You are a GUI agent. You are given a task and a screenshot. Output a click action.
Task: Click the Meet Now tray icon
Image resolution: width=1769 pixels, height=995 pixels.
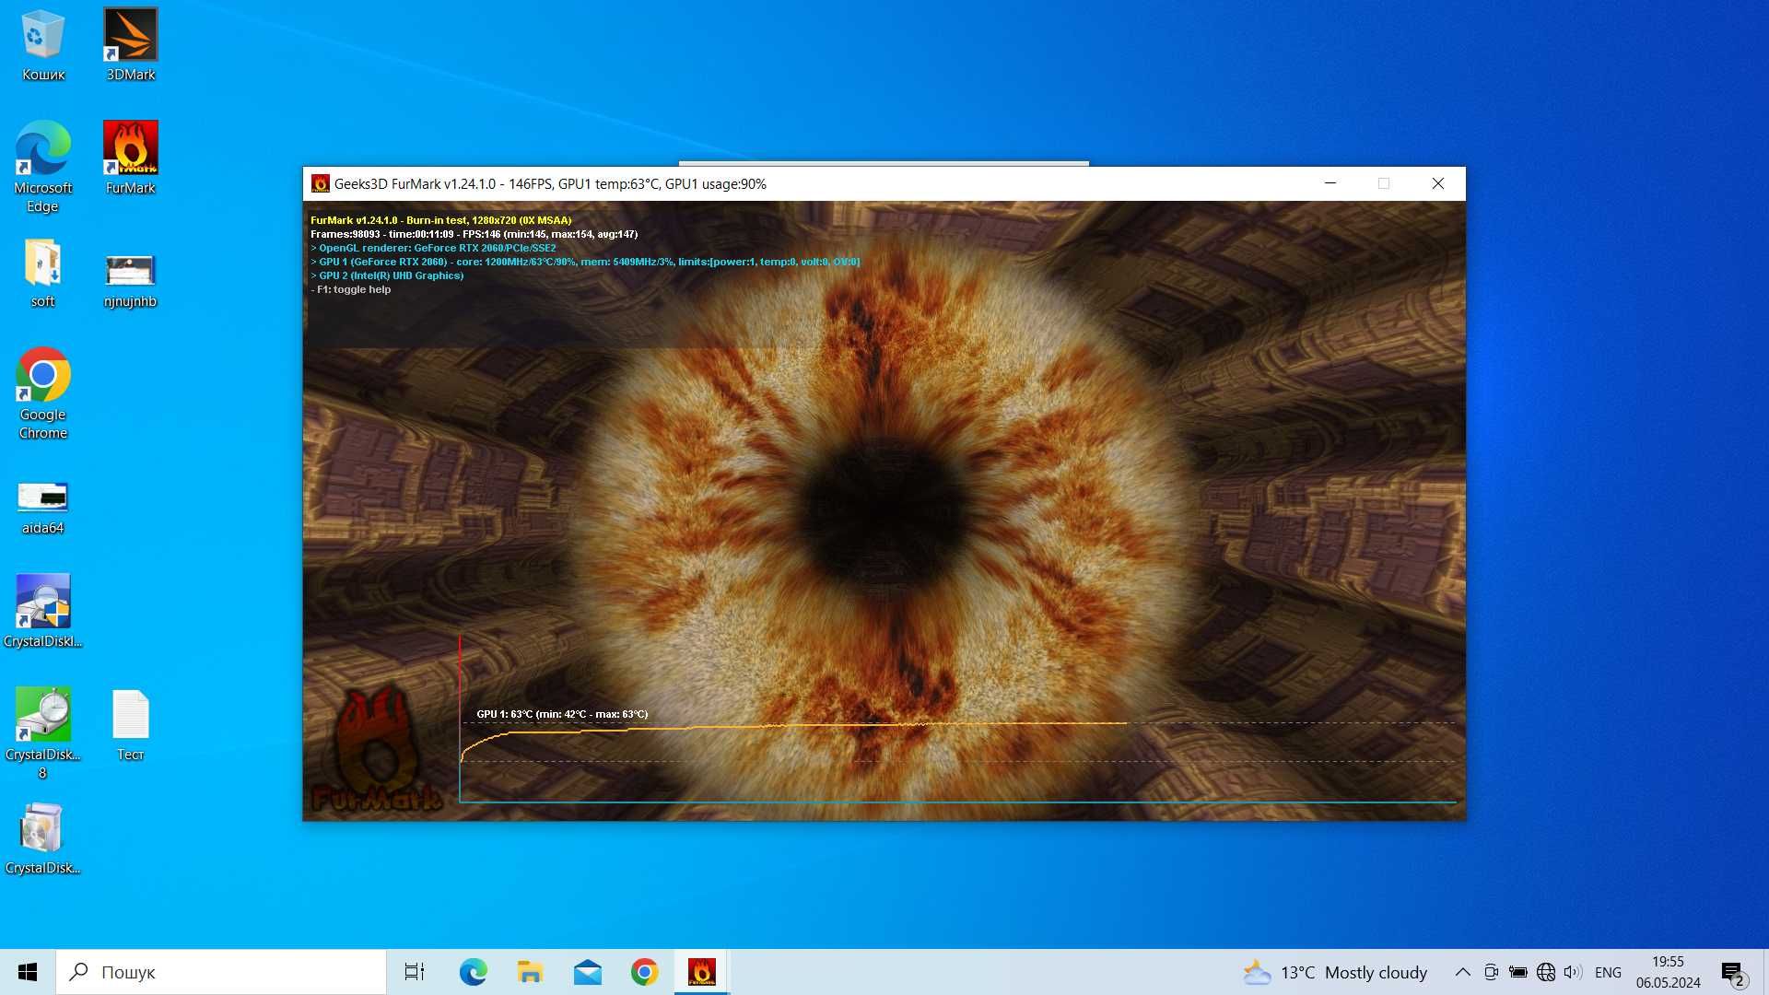(x=1491, y=972)
